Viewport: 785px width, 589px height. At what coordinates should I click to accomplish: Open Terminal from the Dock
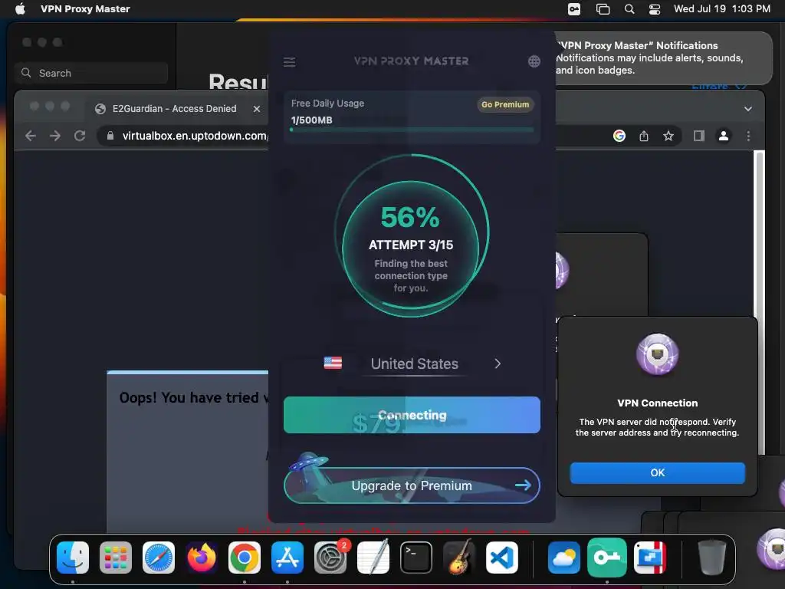(416, 558)
